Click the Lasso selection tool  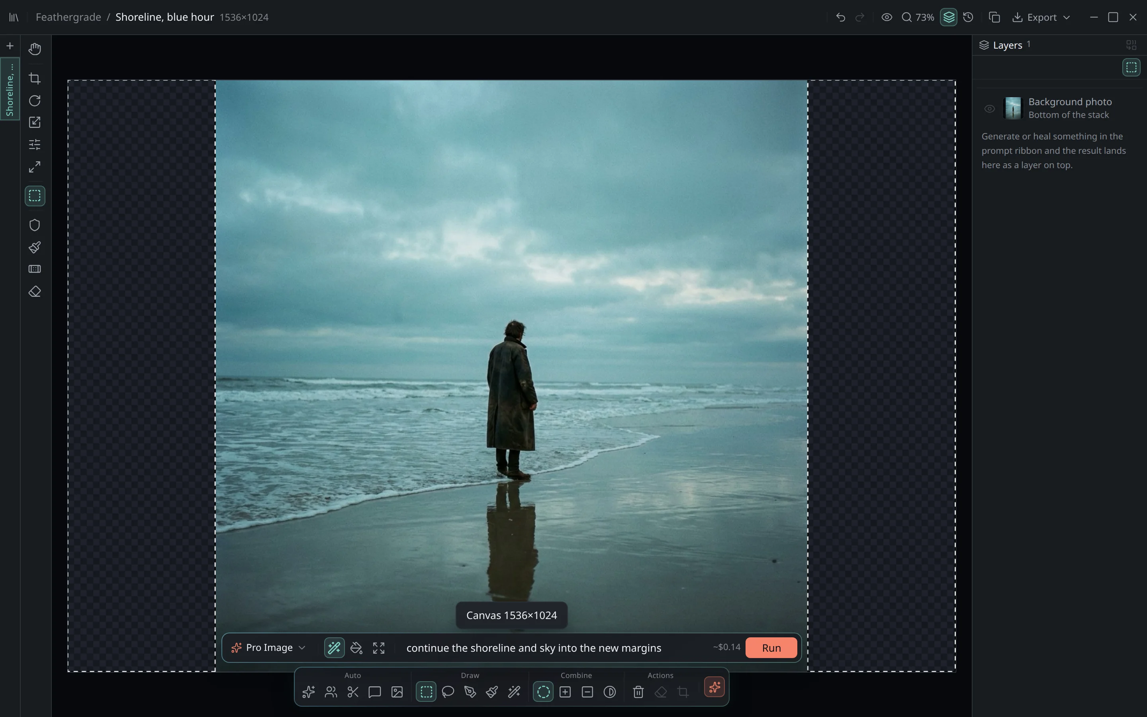tap(448, 692)
